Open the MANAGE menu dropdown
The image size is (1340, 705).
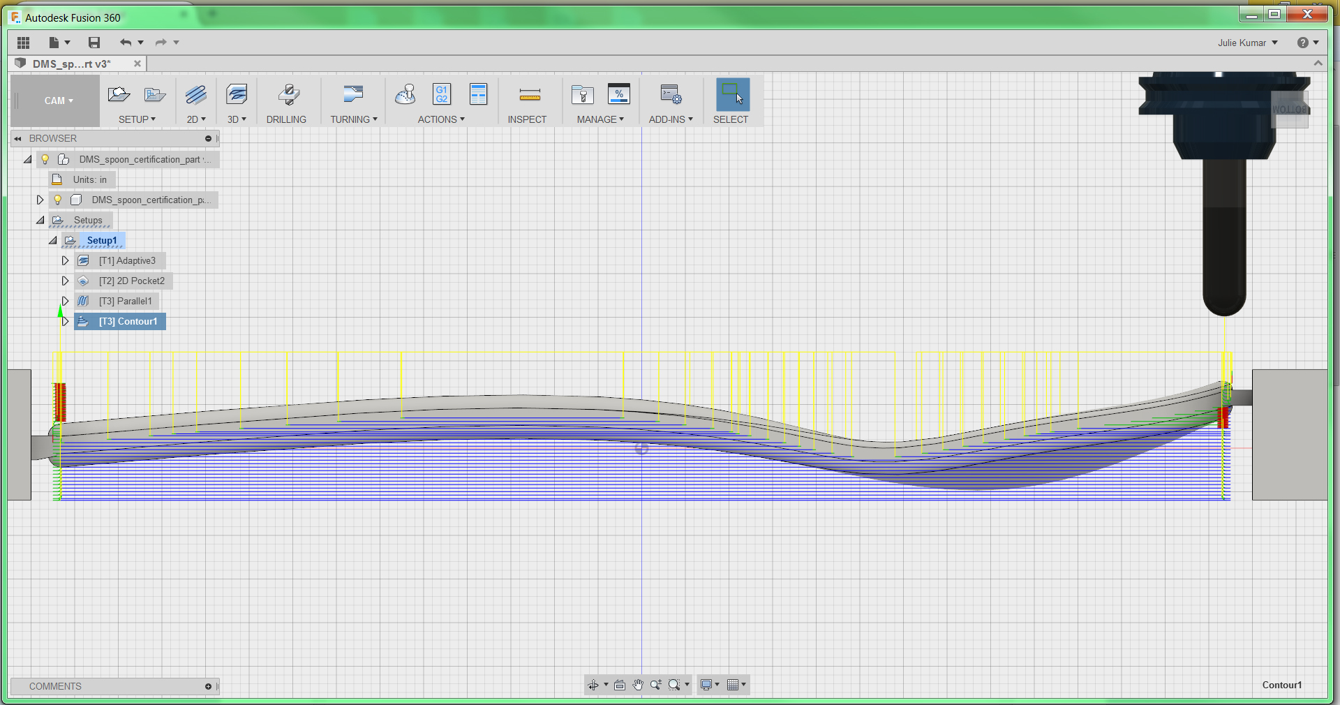tap(600, 119)
